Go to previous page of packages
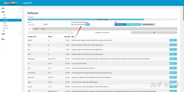This screenshot has width=184, height=92. 51,32
